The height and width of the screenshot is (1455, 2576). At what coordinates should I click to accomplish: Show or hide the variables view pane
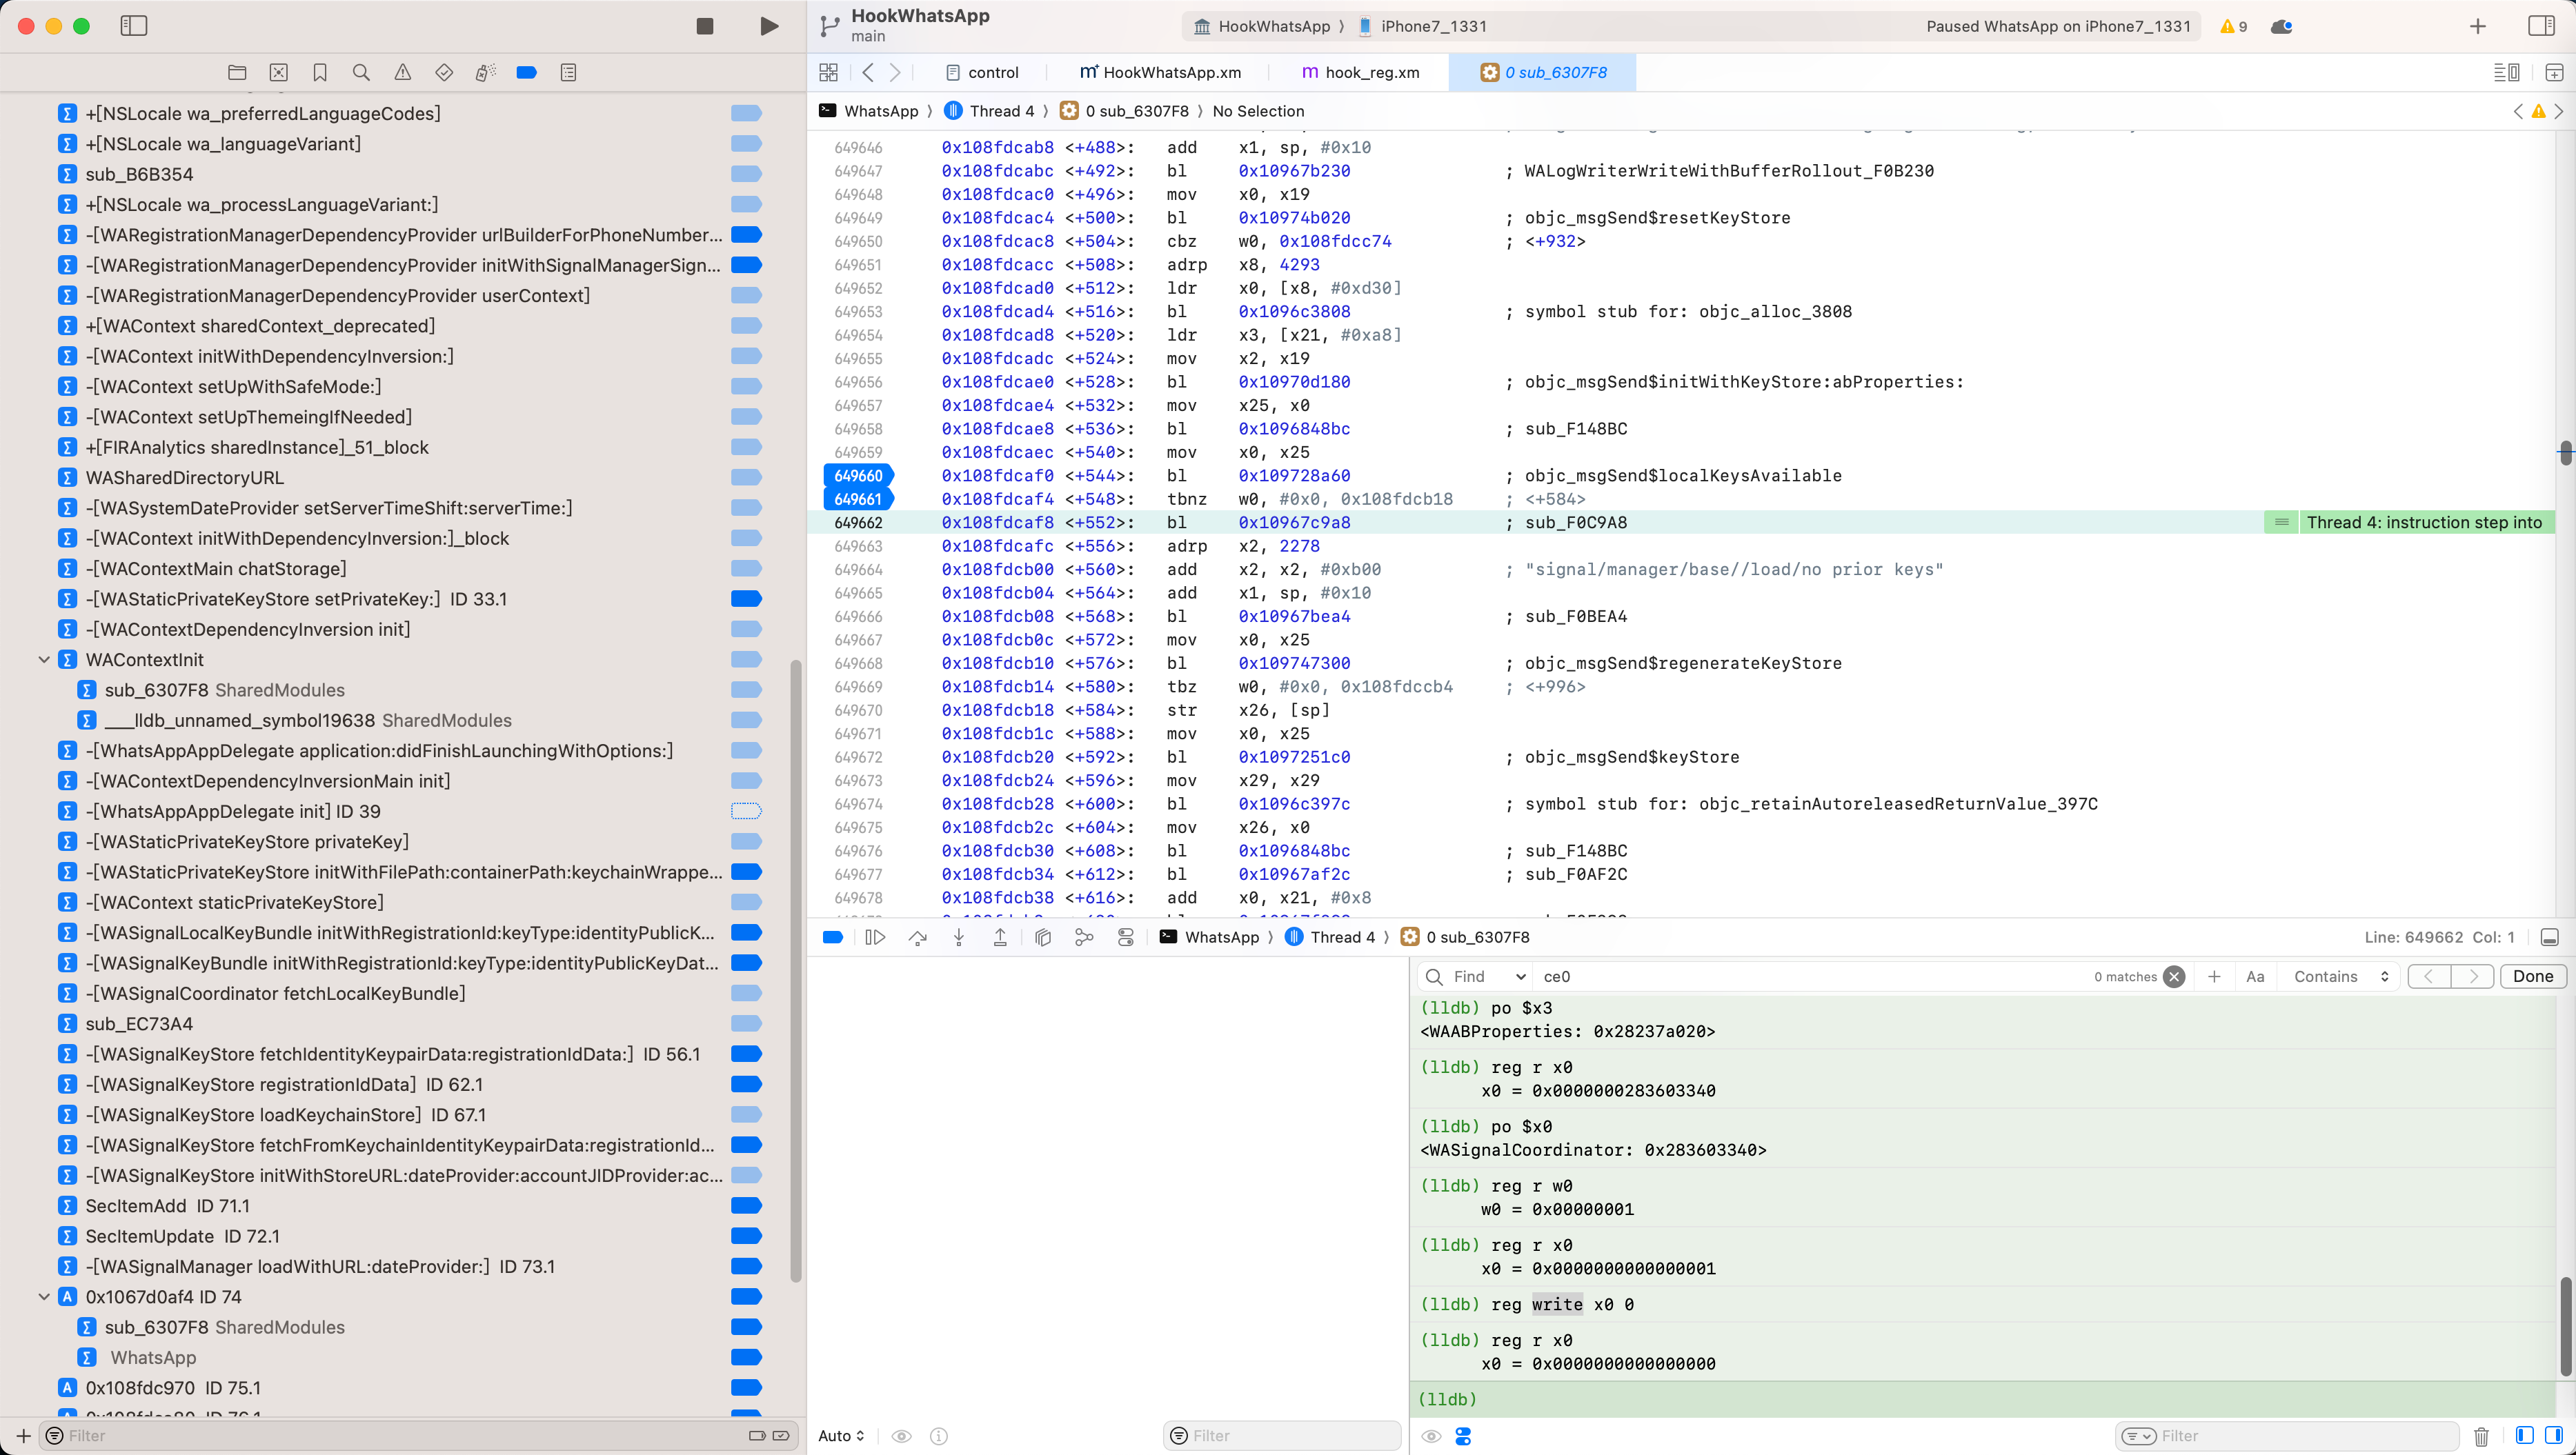(x=2524, y=1436)
